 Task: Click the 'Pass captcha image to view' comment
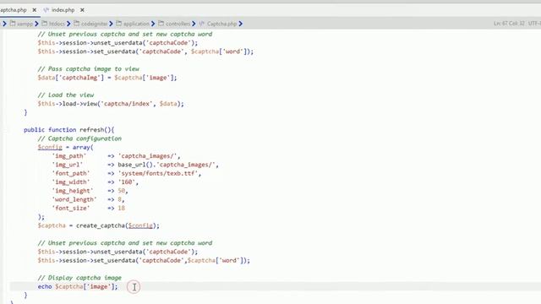click(x=88, y=69)
